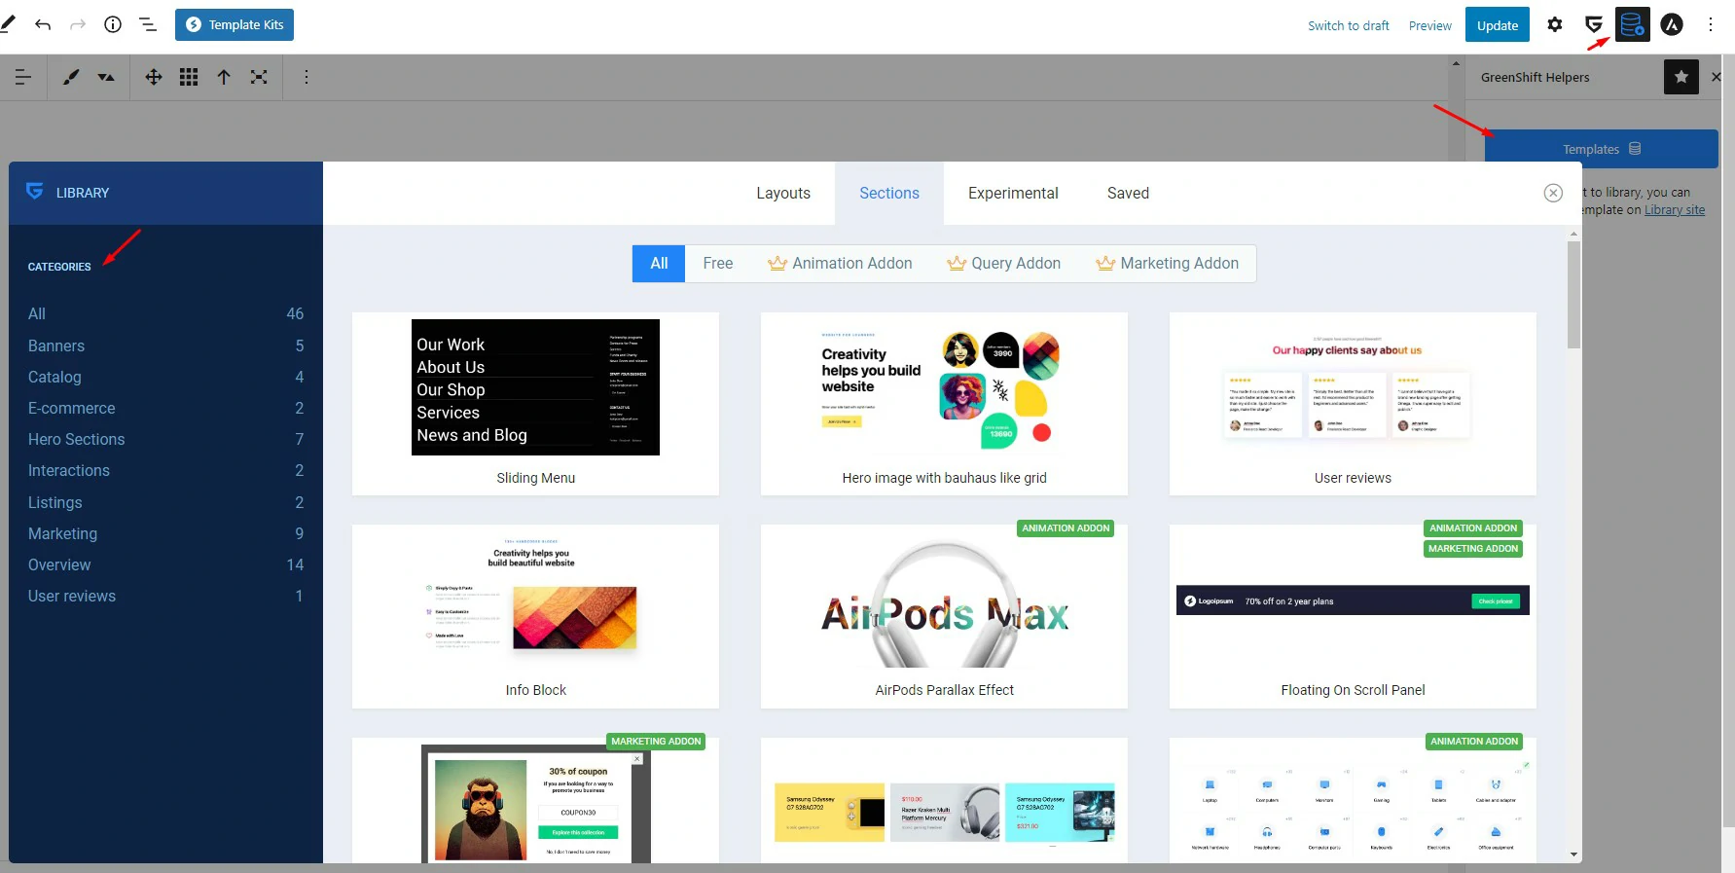The height and width of the screenshot is (873, 1735).
Task: Toggle the GreenShift Helpers database icon
Action: coord(1633,24)
